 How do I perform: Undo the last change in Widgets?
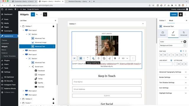[37, 14]
